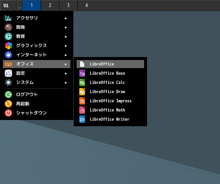Click the システム gear icon
The image size is (220, 184).
pyautogui.click(x=8, y=82)
